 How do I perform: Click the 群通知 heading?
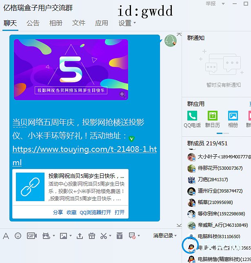coord(195,38)
